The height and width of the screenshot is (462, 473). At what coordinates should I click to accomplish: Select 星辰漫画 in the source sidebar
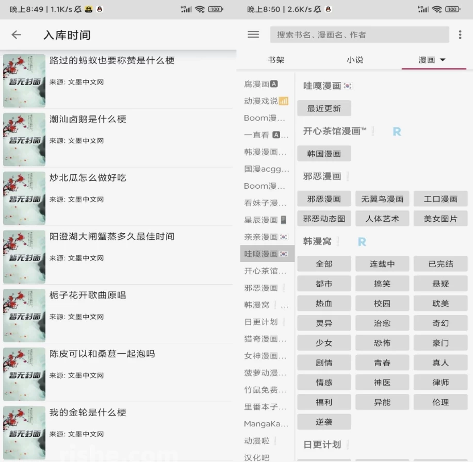click(265, 220)
